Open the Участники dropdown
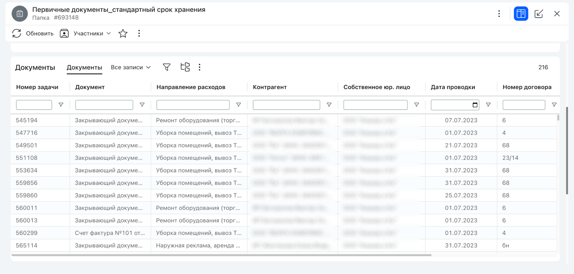 pos(85,33)
